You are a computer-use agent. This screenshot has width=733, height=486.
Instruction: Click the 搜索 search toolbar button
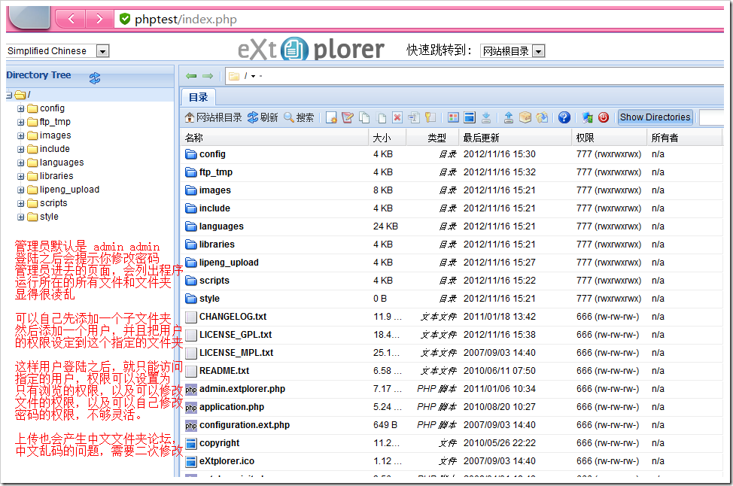click(300, 117)
